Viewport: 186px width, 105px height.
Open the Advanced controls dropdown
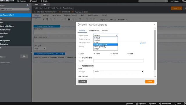coord(123,20)
